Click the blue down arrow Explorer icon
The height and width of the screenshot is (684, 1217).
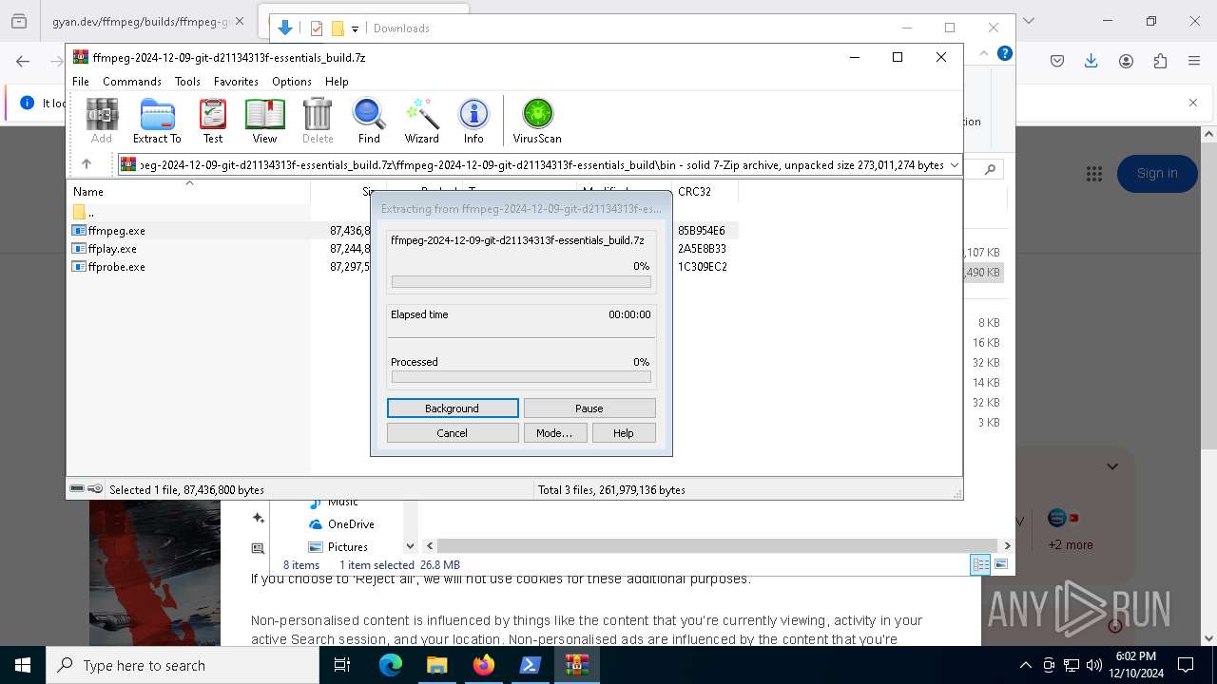[284, 28]
